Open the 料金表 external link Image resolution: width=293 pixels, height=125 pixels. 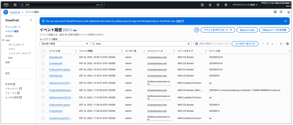point(10,84)
